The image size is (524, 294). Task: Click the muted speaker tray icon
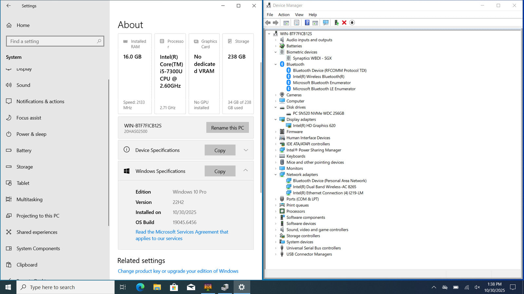coord(477,287)
